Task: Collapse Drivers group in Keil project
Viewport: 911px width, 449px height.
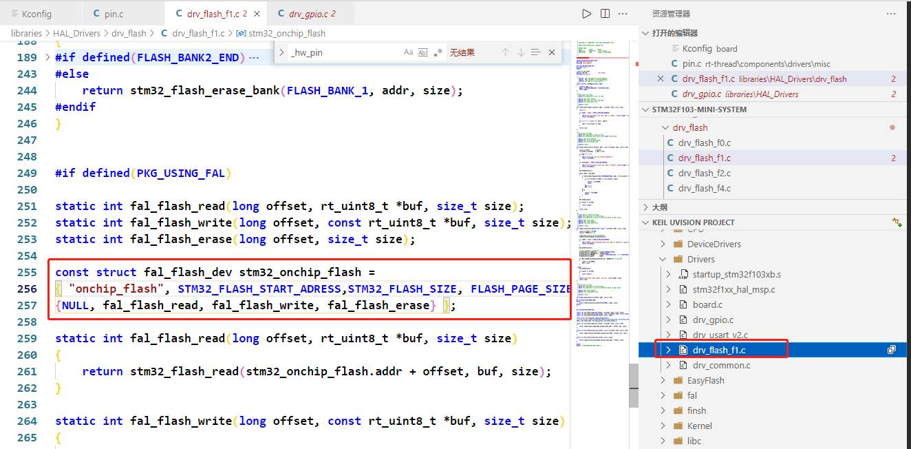Action: coord(663,259)
